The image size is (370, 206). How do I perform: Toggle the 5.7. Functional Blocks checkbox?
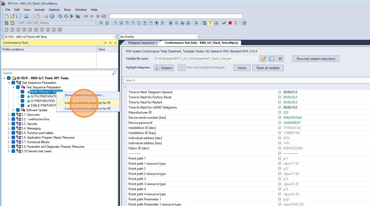13,142
